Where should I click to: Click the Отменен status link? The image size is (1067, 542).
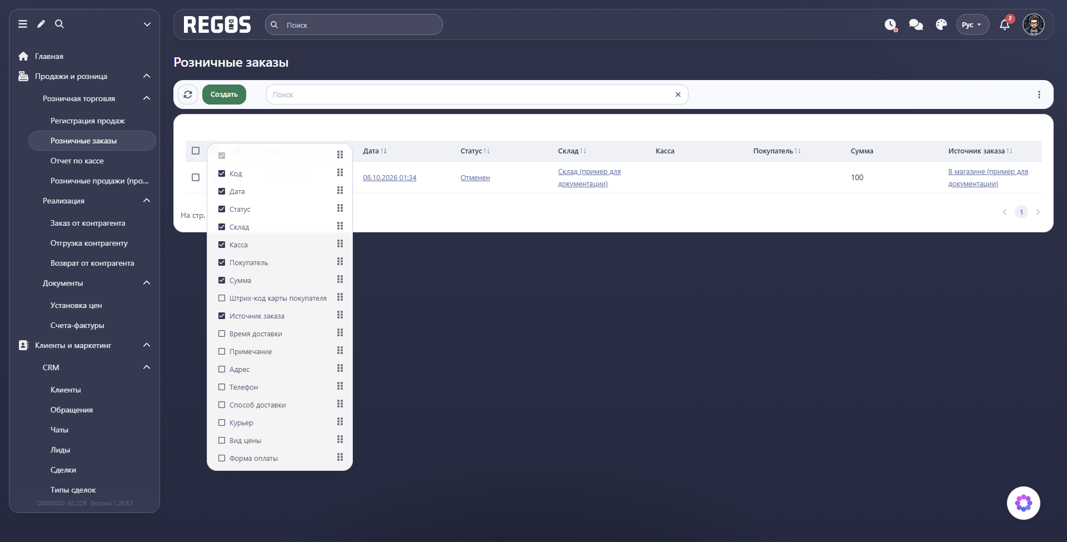[475, 178]
